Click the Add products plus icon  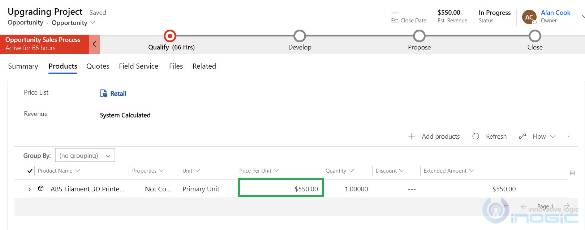tap(412, 136)
